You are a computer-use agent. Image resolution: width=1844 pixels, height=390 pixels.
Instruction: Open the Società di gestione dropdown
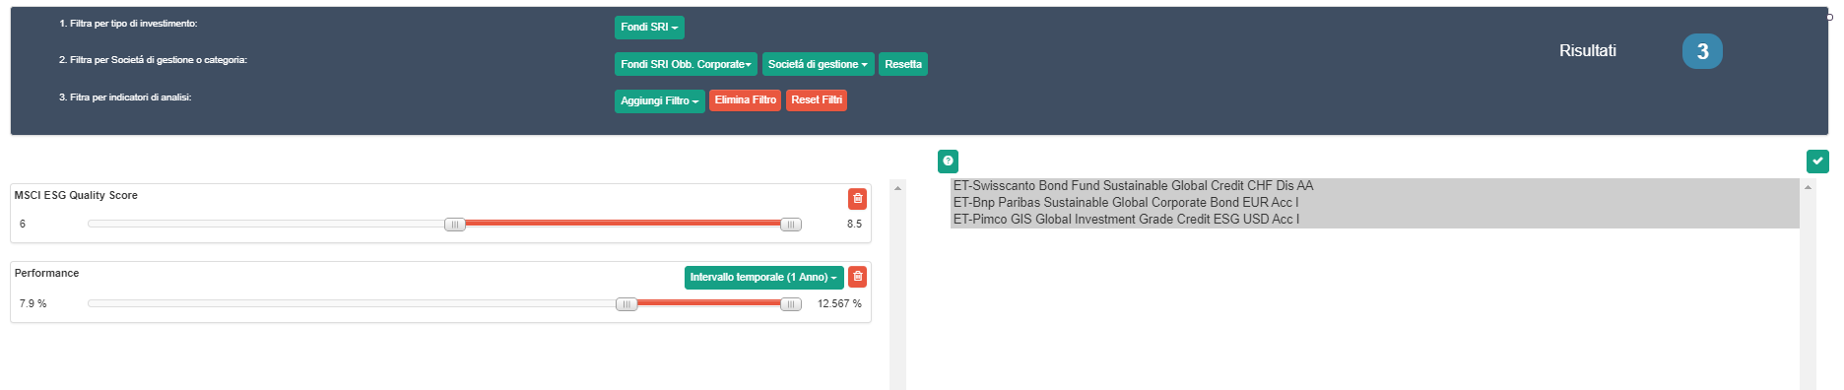click(x=818, y=64)
